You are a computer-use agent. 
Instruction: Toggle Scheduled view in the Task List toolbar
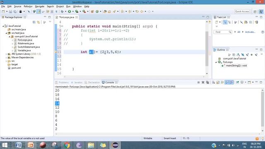(229, 22)
